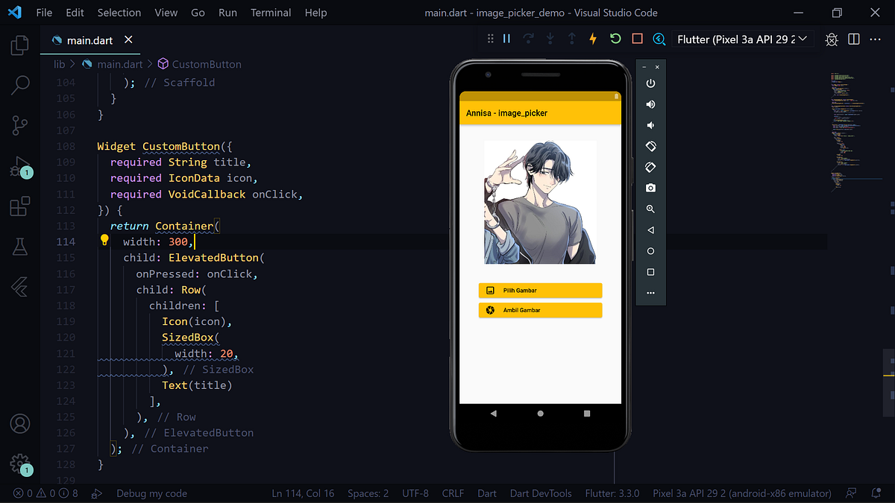Open editor more actions with the ellipsis

pyautogui.click(x=875, y=39)
